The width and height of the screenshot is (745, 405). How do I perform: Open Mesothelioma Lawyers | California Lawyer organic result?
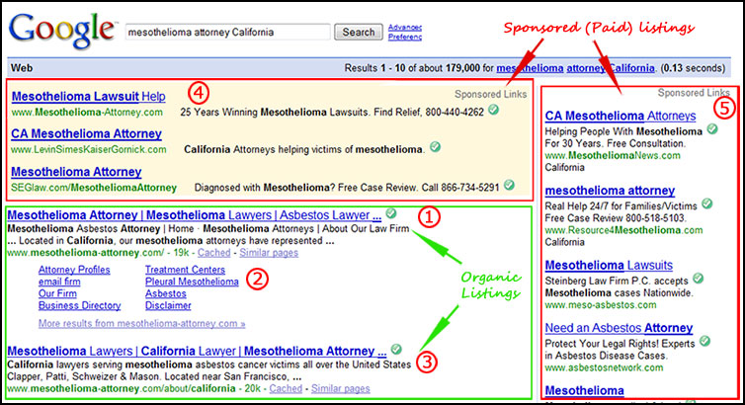tap(197, 352)
